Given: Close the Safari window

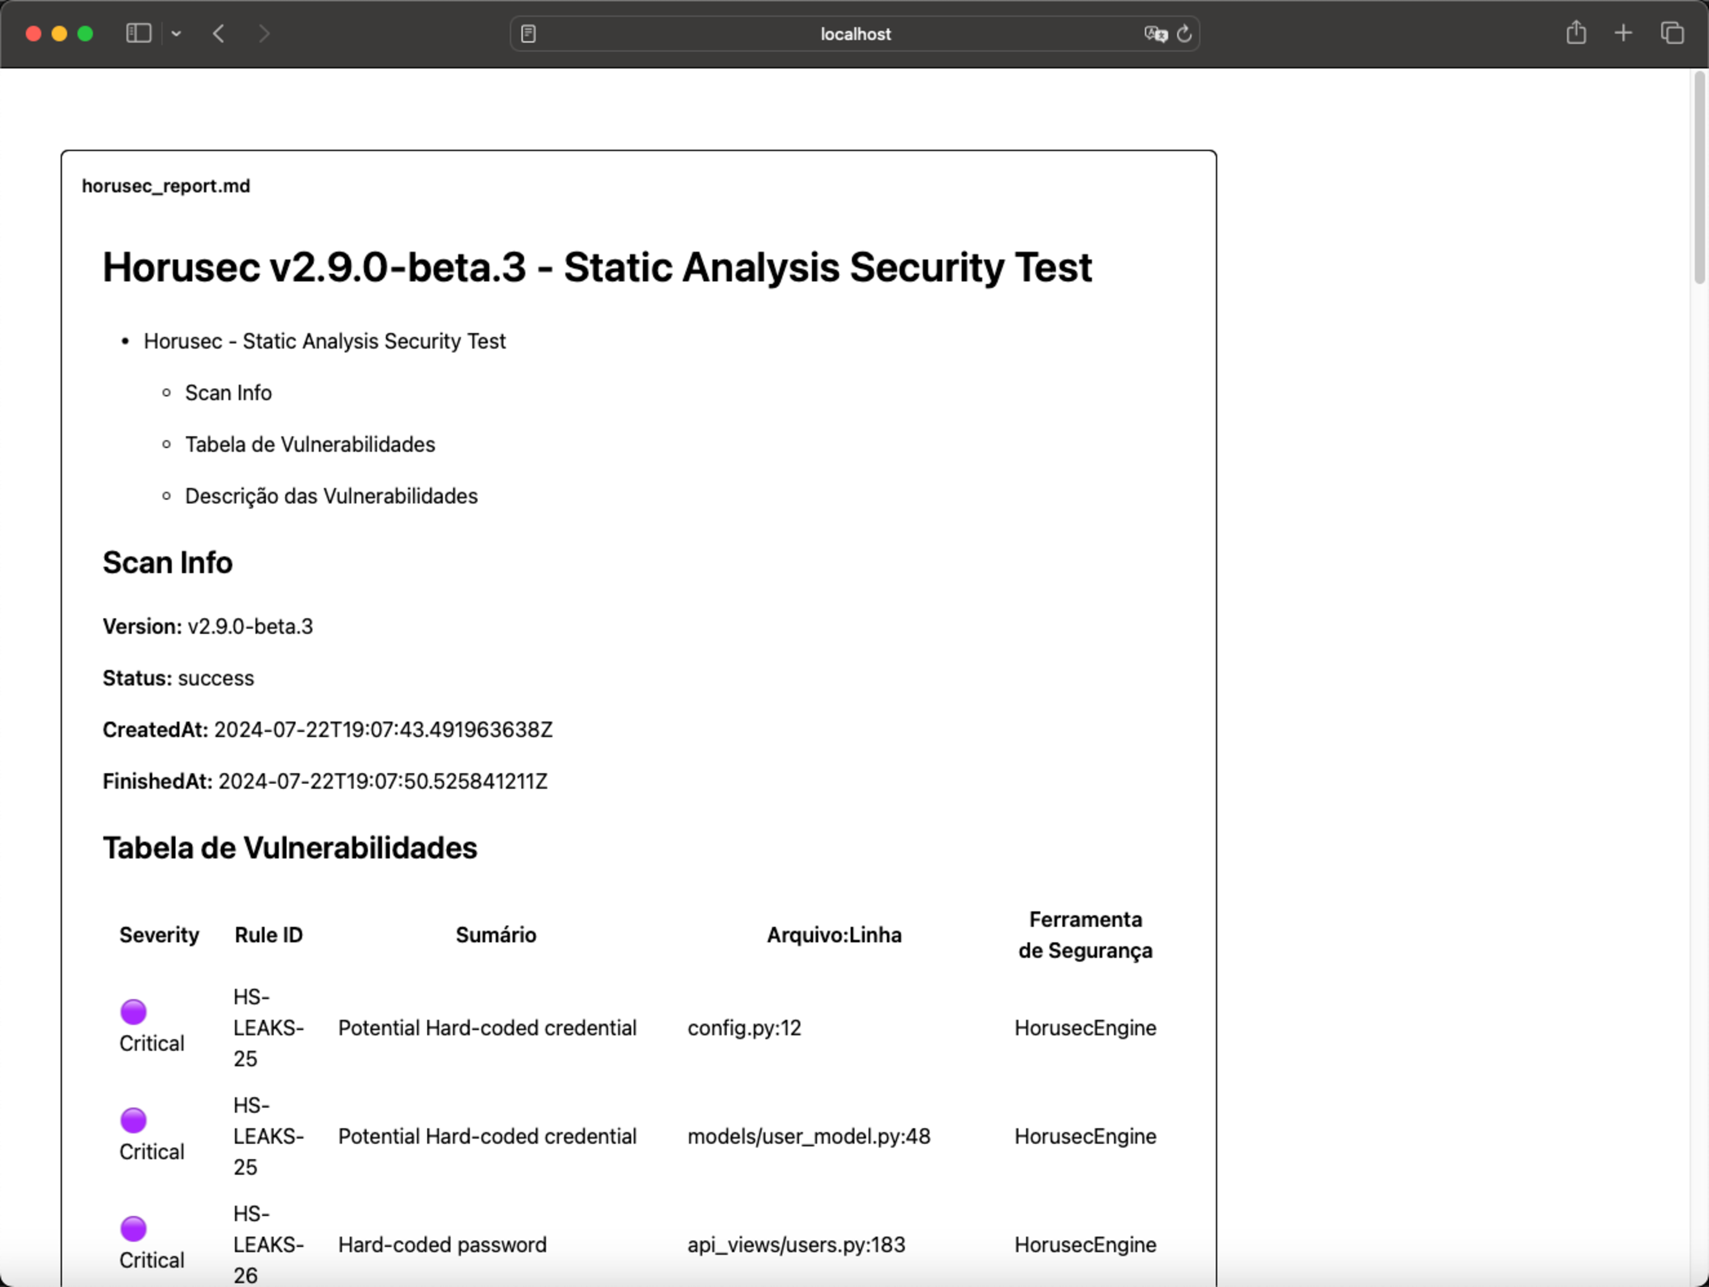Looking at the screenshot, I should click(33, 33).
